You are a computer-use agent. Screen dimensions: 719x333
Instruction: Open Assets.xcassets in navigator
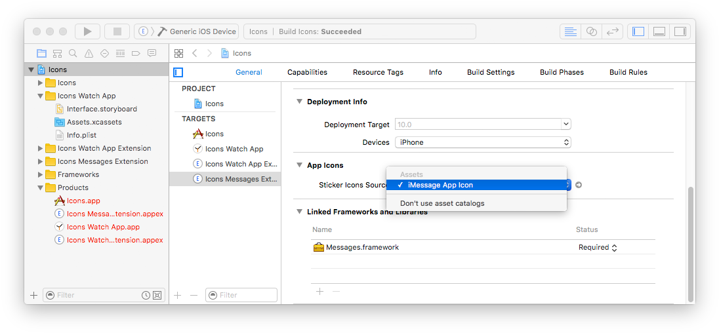(94, 123)
